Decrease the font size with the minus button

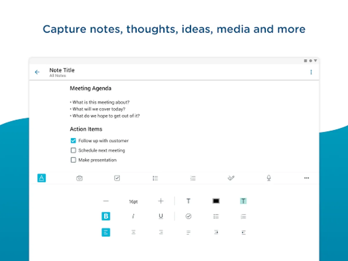[x=106, y=201]
